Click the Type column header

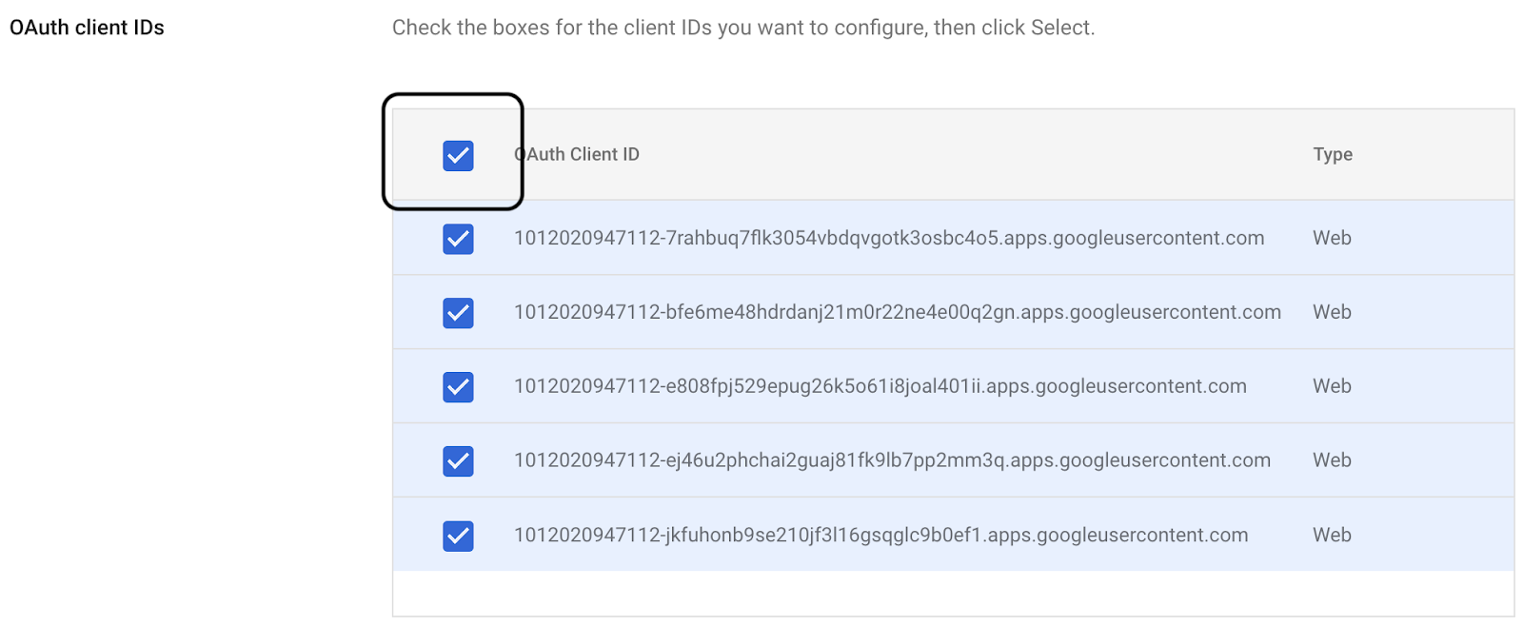[x=1333, y=154]
